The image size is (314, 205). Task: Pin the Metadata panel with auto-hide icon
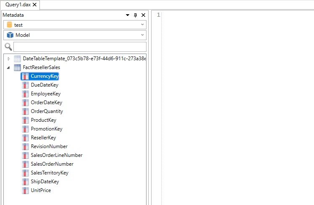pyautogui.click(x=135, y=15)
